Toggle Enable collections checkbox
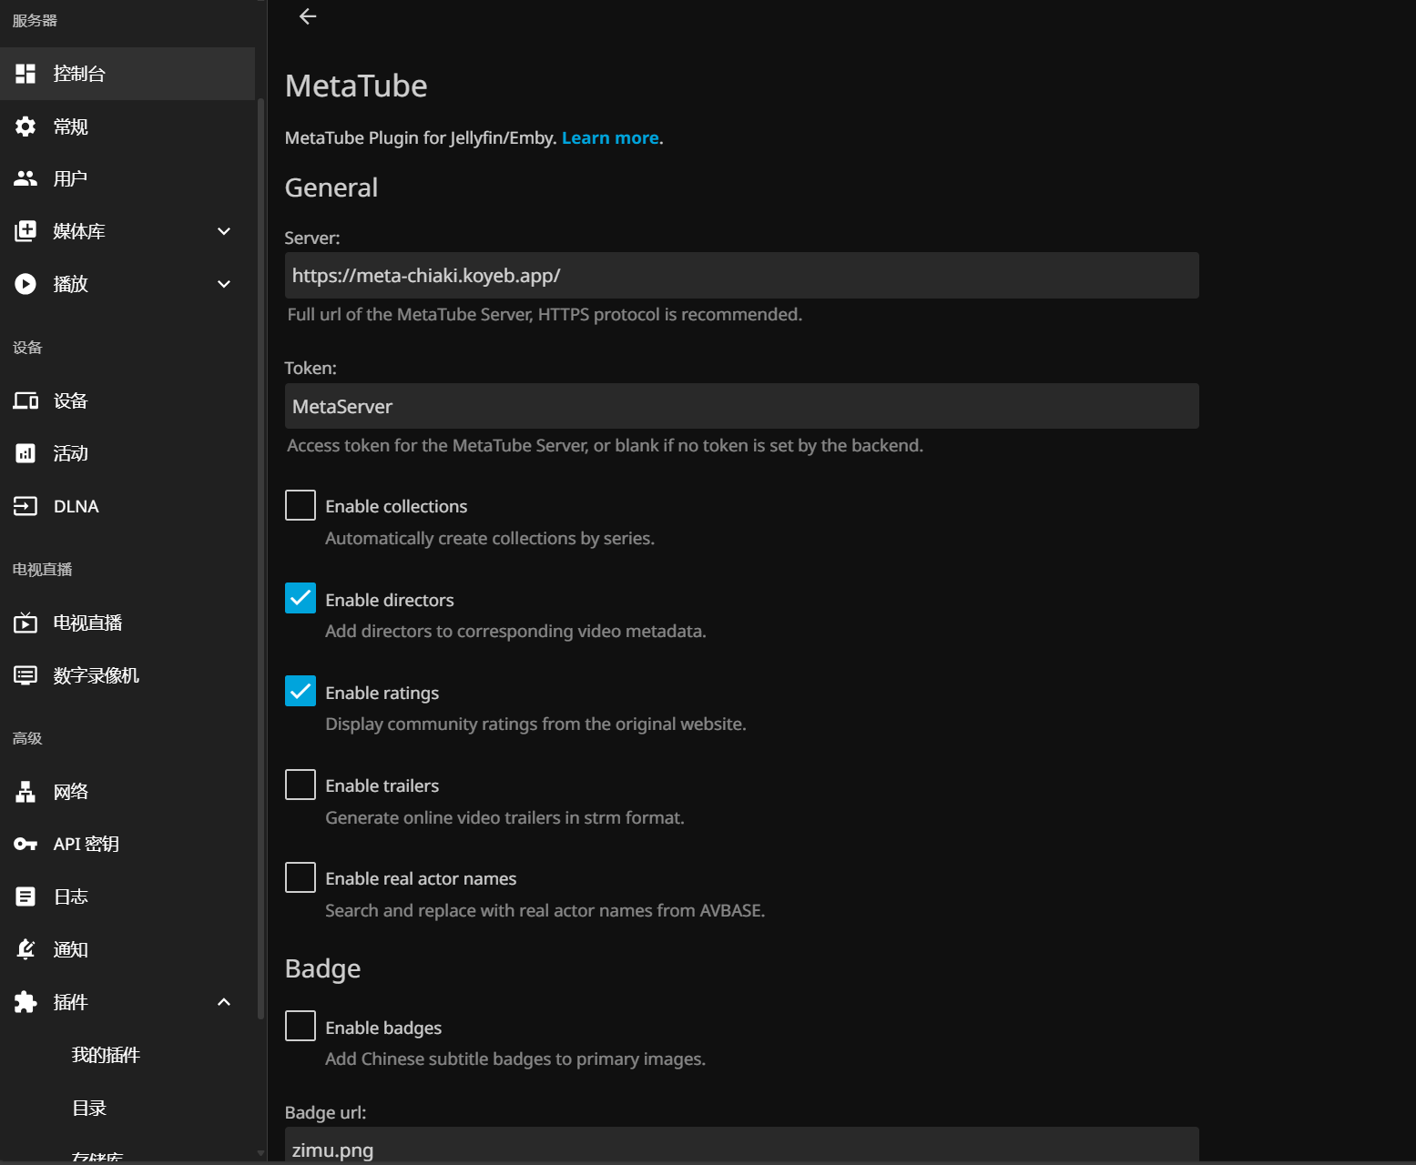Screen dimensions: 1416x1165 click(x=301, y=505)
